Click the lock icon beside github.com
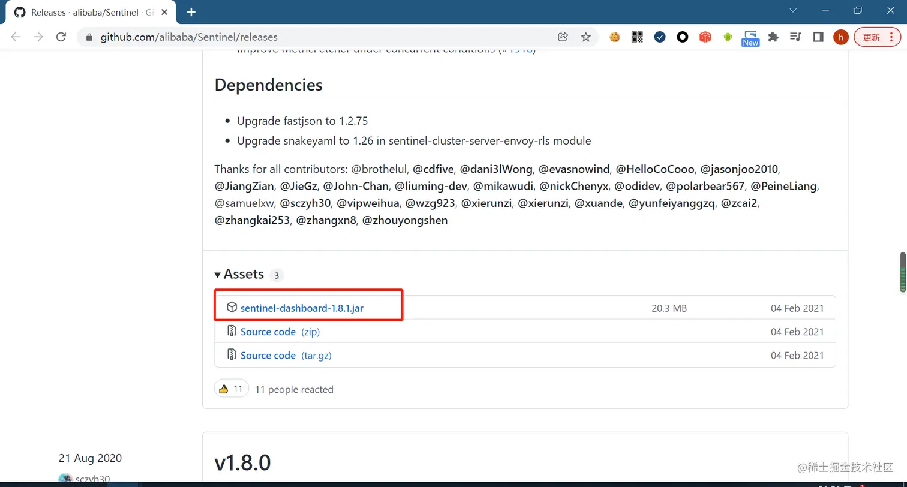This screenshot has height=487, width=907. tap(89, 37)
